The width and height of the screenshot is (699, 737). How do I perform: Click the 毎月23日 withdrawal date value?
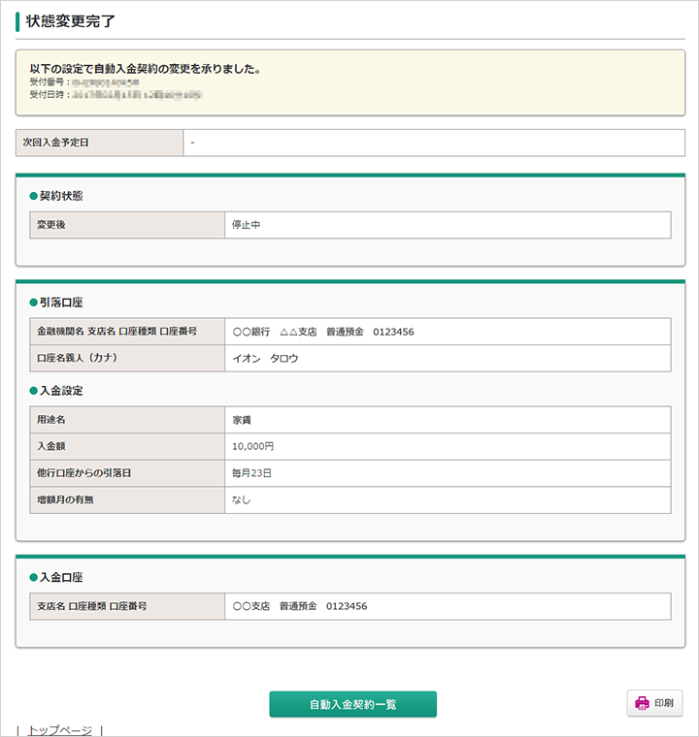pos(252,473)
